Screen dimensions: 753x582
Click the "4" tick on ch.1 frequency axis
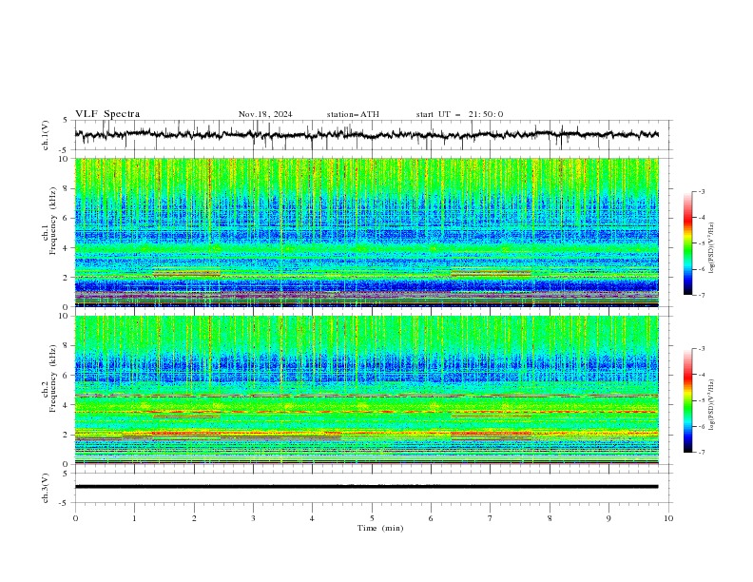[x=68, y=248]
